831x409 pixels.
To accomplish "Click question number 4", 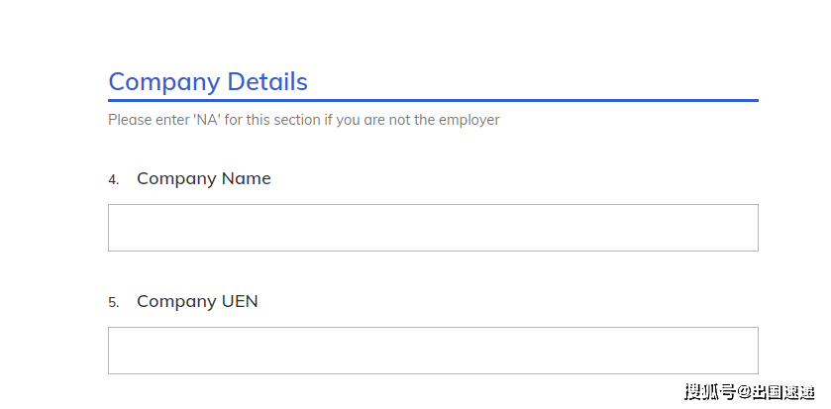I will tap(113, 180).
